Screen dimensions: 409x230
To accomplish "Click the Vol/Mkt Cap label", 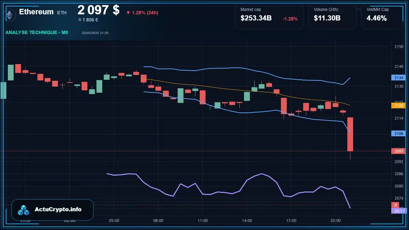I will [x=378, y=10].
